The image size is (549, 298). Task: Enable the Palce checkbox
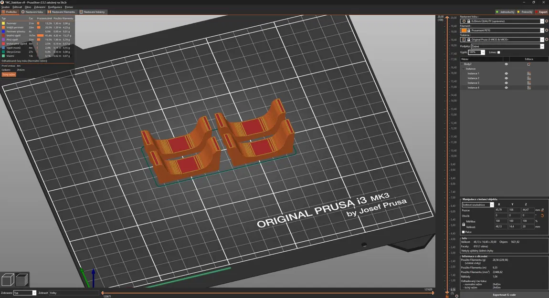tap(463, 232)
